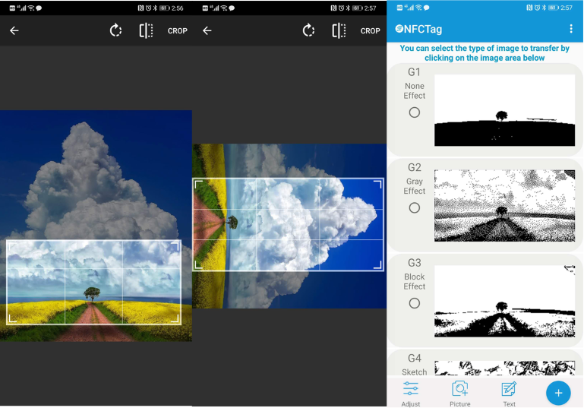Tap bottom-left crop handle in left screen
Image resolution: width=584 pixels, height=408 pixels.
pos(12,318)
